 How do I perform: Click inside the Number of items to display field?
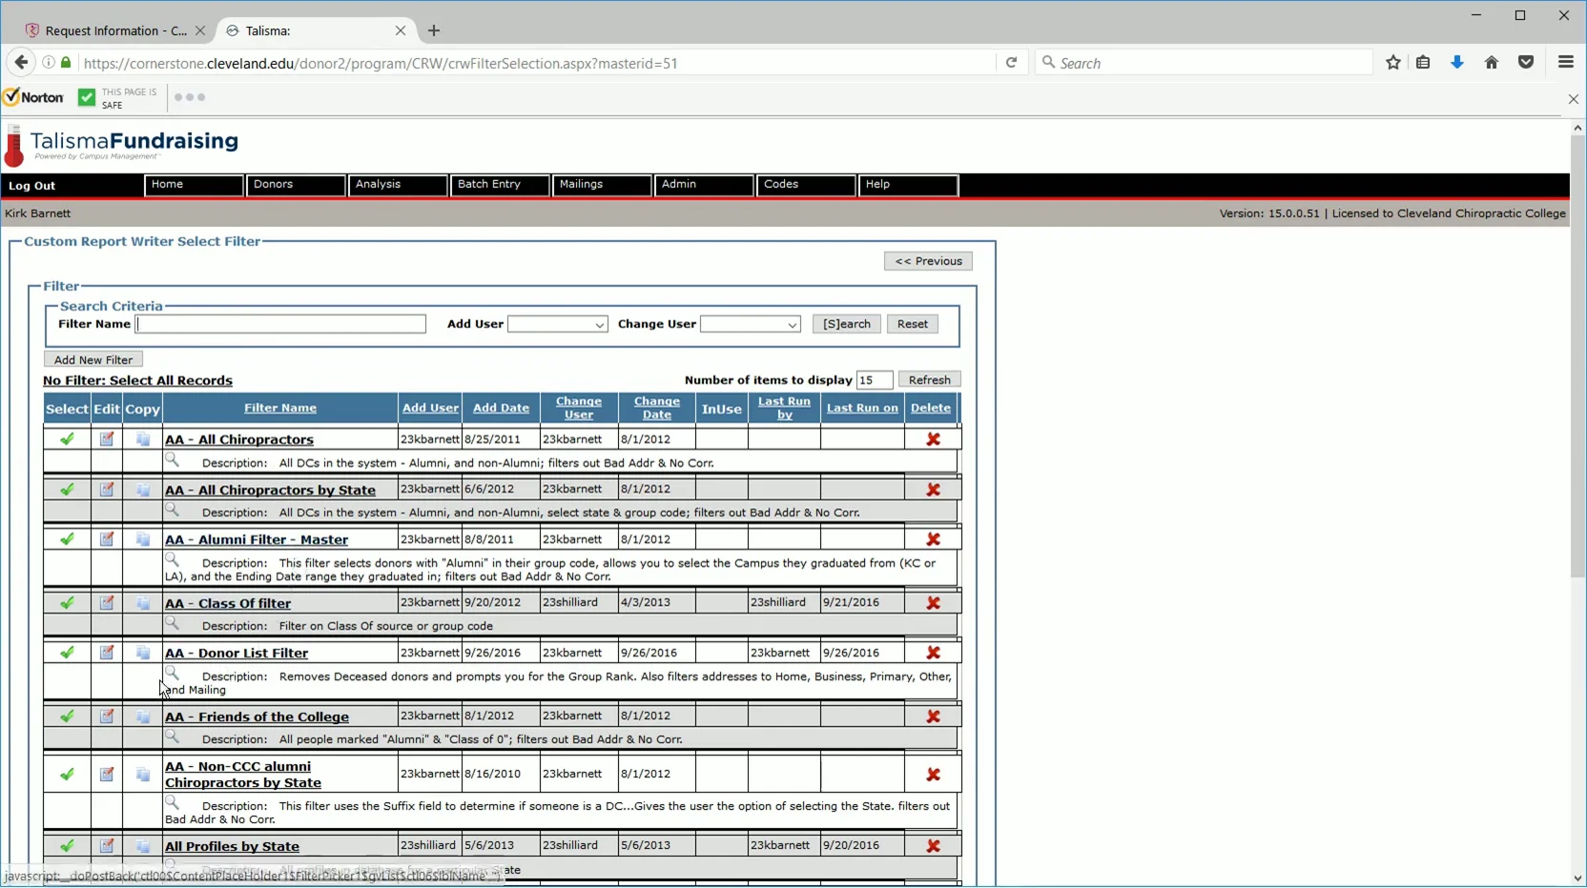[x=872, y=379]
